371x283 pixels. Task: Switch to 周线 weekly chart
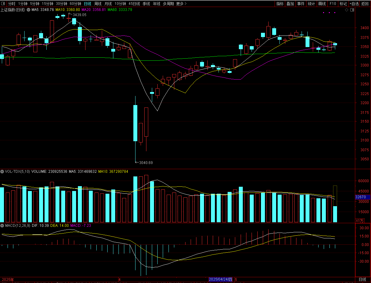pyautogui.click(x=98, y=4)
